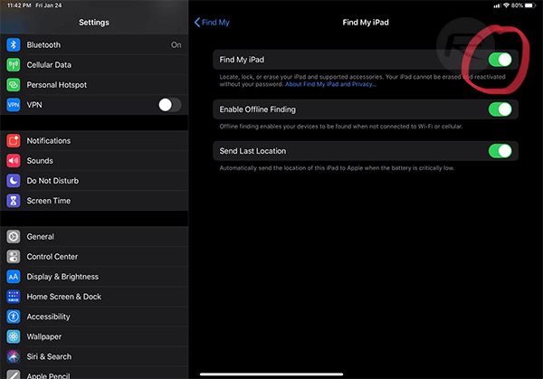The height and width of the screenshot is (379, 543).
Task: Tap the Bluetooth On status value
Action: point(176,45)
